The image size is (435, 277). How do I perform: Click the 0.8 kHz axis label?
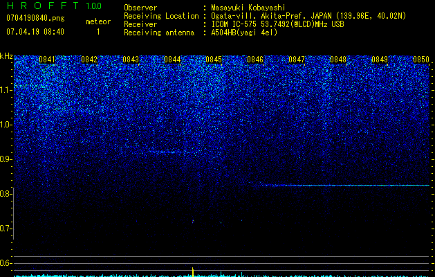[x=6, y=194]
